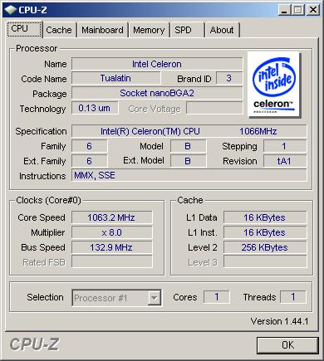Screen dimensions: 324x361
Task: Click the Revision value tA1
Action: [x=285, y=161]
